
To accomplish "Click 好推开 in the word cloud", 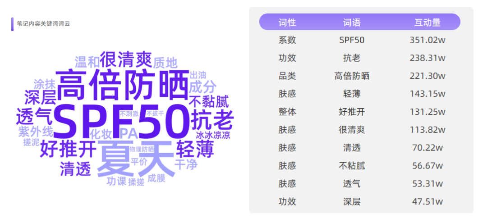I will point(68,149).
